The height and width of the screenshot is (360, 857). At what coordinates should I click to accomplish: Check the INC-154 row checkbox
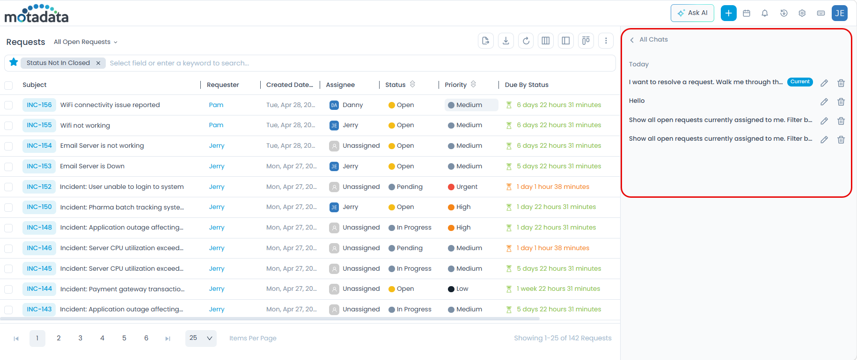8,146
